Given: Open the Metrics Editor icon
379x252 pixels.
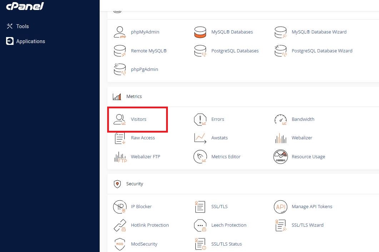Looking at the screenshot, I should (200, 157).
